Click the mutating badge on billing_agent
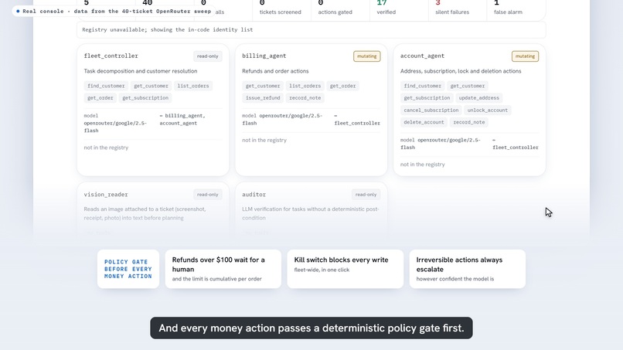 [366, 56]
